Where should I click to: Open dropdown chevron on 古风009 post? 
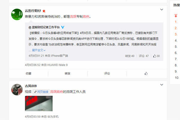tap(162, 85)
